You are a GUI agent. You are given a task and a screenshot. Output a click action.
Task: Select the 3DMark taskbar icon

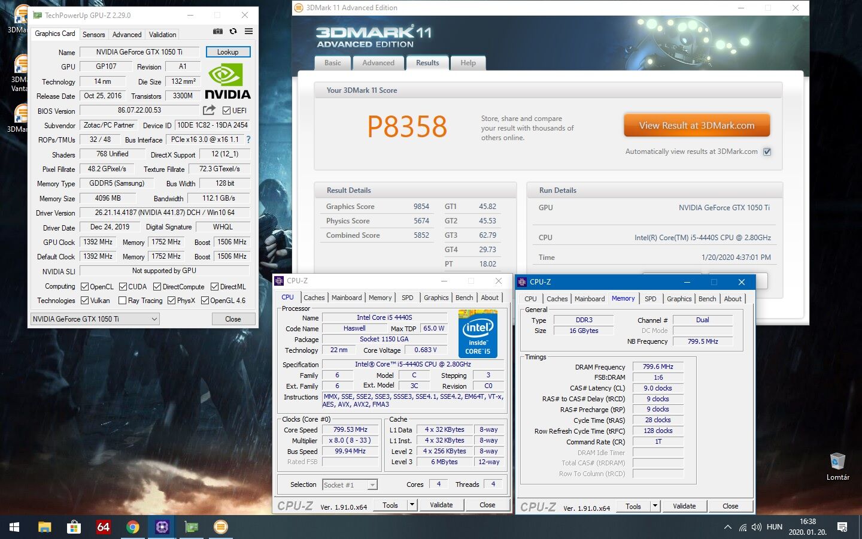[220, 527]
